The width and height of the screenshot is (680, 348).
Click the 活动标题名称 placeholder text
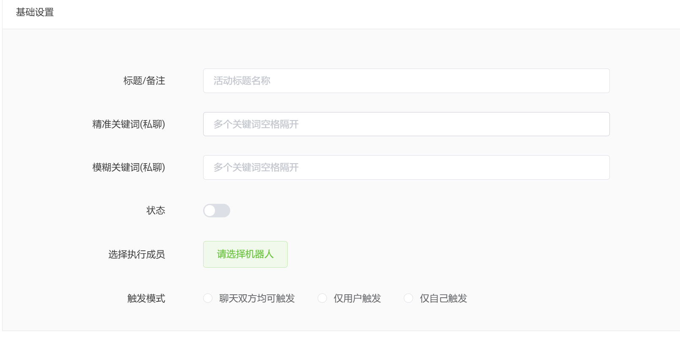[242, 81]
